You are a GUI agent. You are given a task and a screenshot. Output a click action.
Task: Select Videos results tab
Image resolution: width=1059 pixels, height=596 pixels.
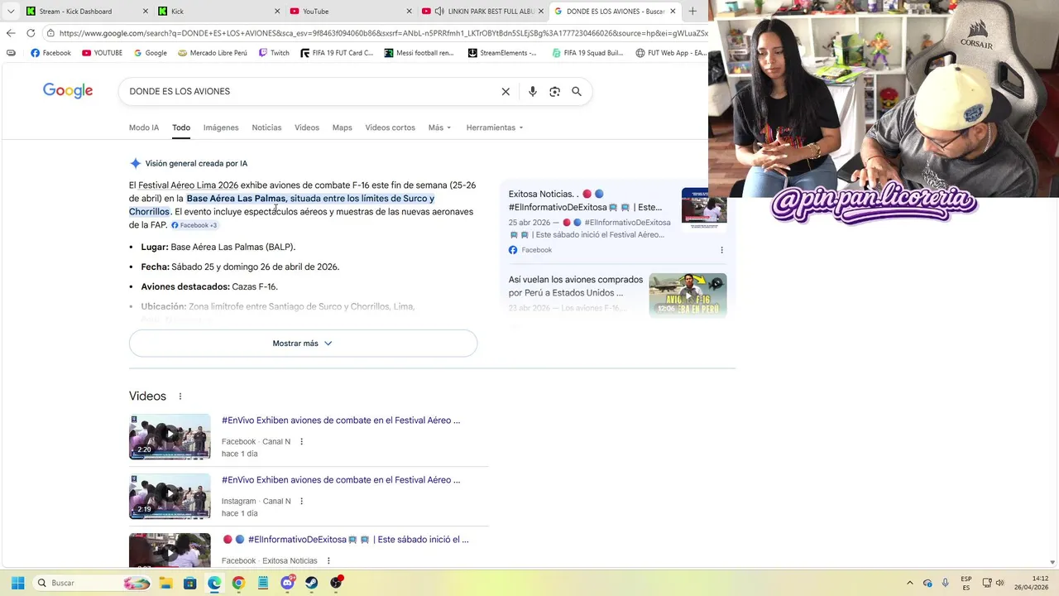click(307, 127)
